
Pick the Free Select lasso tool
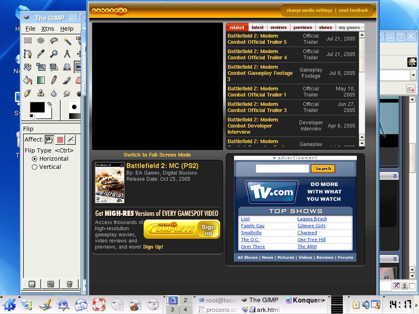click(54, 40)
